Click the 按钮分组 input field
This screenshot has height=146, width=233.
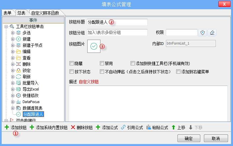point(117,32)
